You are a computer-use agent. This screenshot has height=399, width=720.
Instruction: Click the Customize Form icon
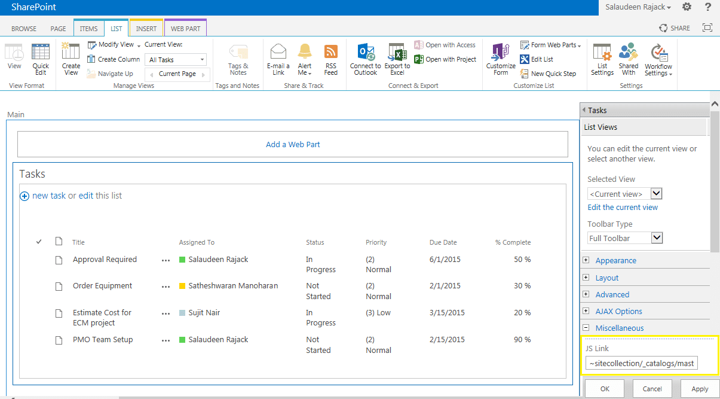(x=500, y=57)
